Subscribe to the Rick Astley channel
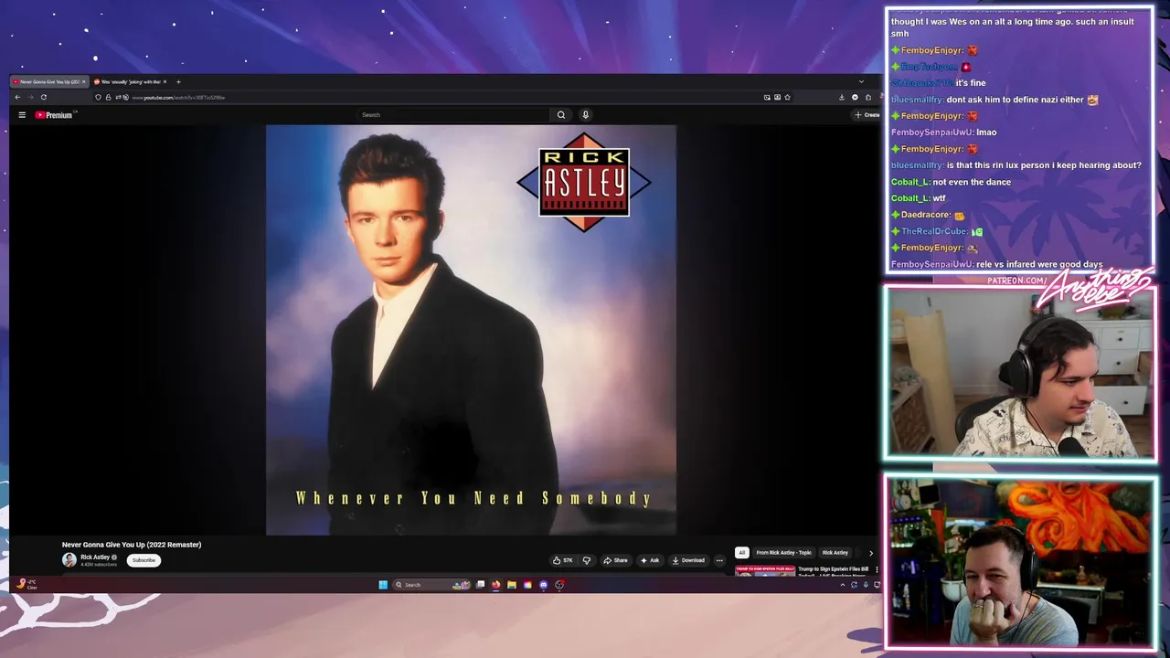This screenshot has height=658, width=1170. click(x=144, y=560)
